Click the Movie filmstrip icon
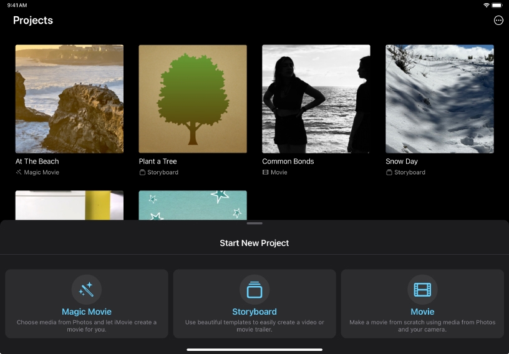This screenshot has height=354, width=509. (x=422, y=290)
